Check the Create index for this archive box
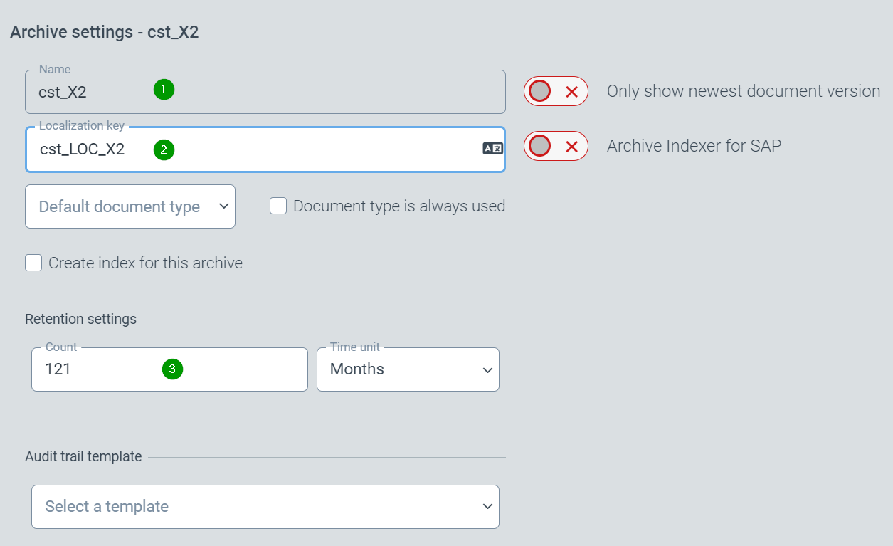893x546 pixels. tap(33, 263)
